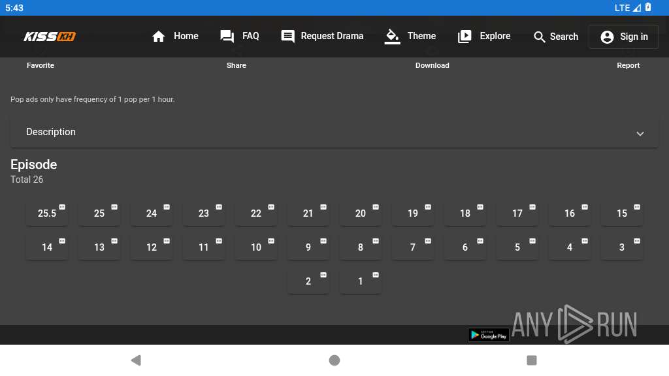This screenshot has width=669, height=376.
Task: Select episode 19
Action: [x=413, y=213]
